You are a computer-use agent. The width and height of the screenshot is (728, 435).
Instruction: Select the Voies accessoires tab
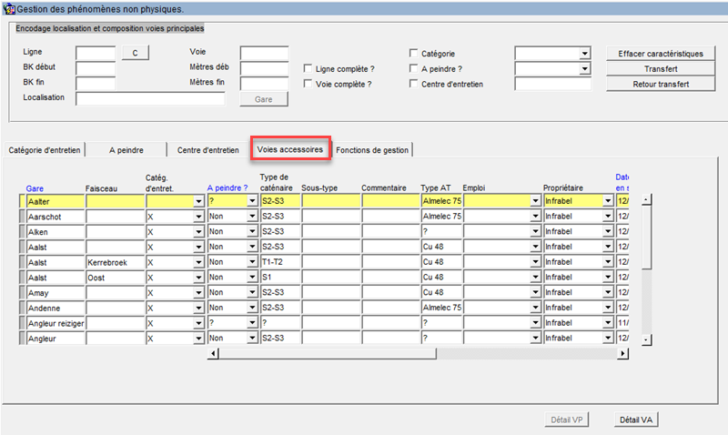(290, 149)
